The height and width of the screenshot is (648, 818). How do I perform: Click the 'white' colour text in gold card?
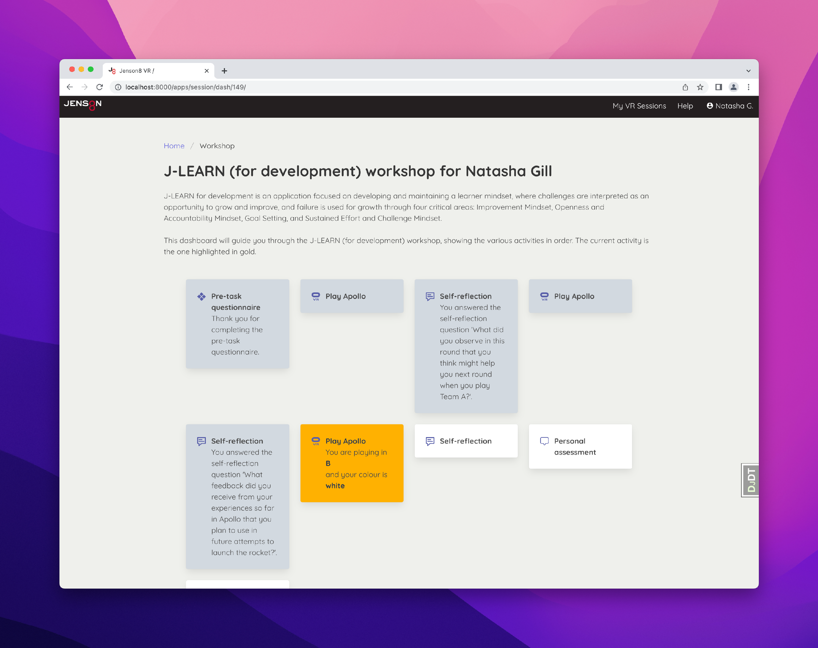pyautogui.click(x=335, y=486)
